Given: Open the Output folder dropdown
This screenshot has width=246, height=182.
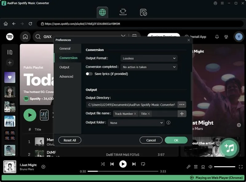Looking at the screenshot, I should (x=136, y=123).
